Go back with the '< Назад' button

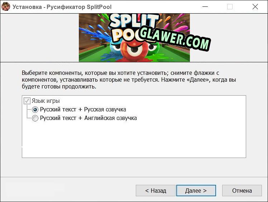(x=155, y=191)
